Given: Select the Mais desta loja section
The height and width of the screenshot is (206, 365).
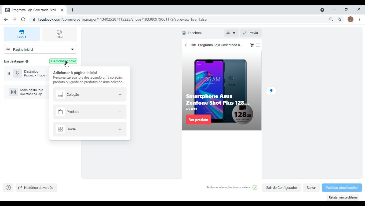Looking at the screenshot, I should tap(27, 92).
